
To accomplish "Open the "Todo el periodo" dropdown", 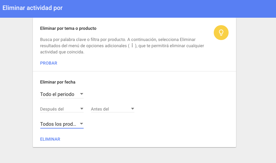I will pyautogui.click(x=62, y=94).
